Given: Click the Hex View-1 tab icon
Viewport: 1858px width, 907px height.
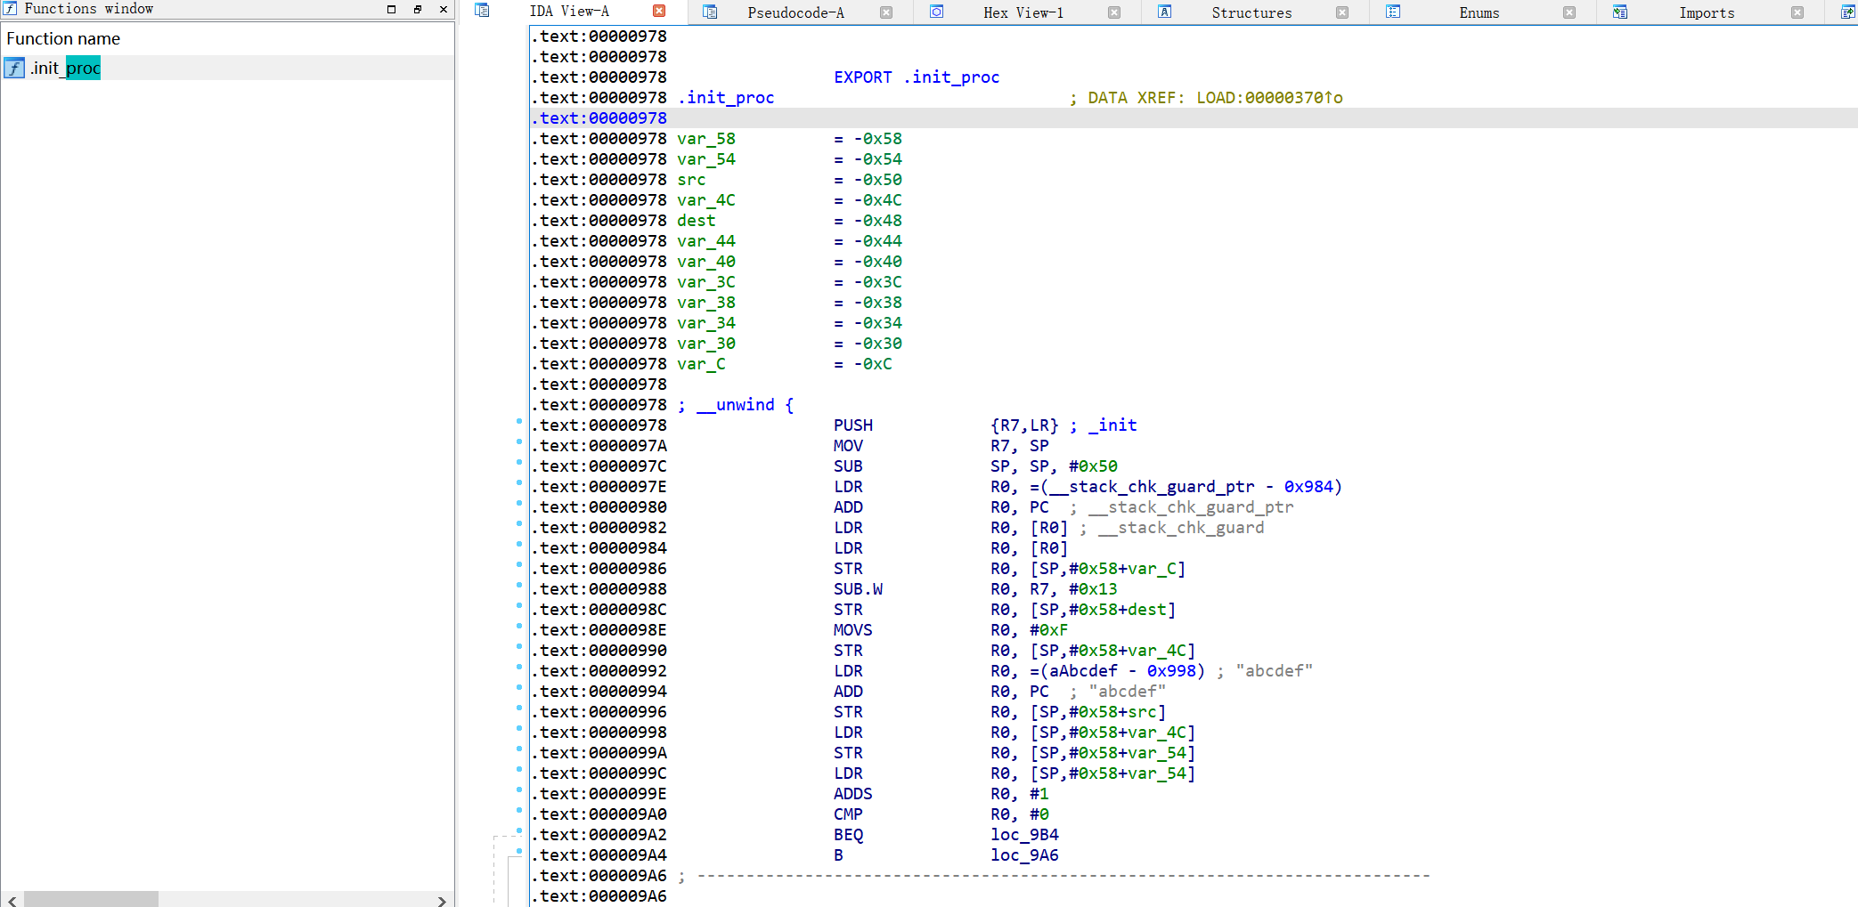Looking at the screenshot, I should [x=937, y=12].
